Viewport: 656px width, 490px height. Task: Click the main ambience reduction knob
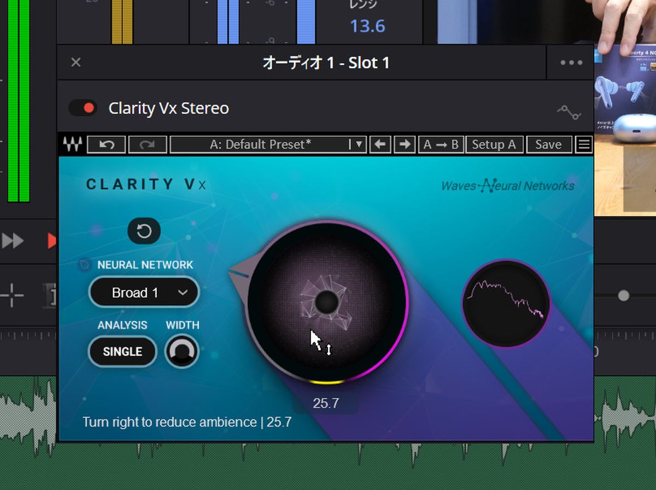pos(327,301)
